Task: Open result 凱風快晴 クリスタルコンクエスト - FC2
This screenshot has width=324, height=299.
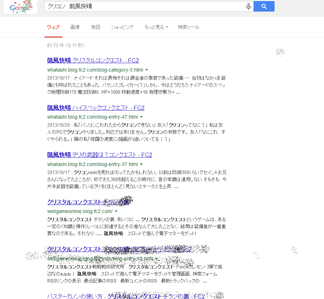Action: point(93,60)
